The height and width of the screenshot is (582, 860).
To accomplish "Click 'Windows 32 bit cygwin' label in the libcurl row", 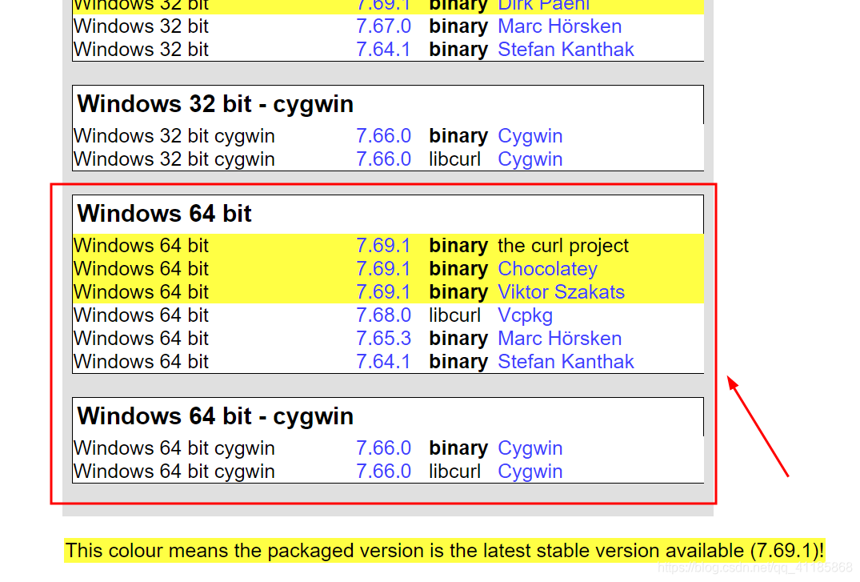I will click(x=174, y=159).
